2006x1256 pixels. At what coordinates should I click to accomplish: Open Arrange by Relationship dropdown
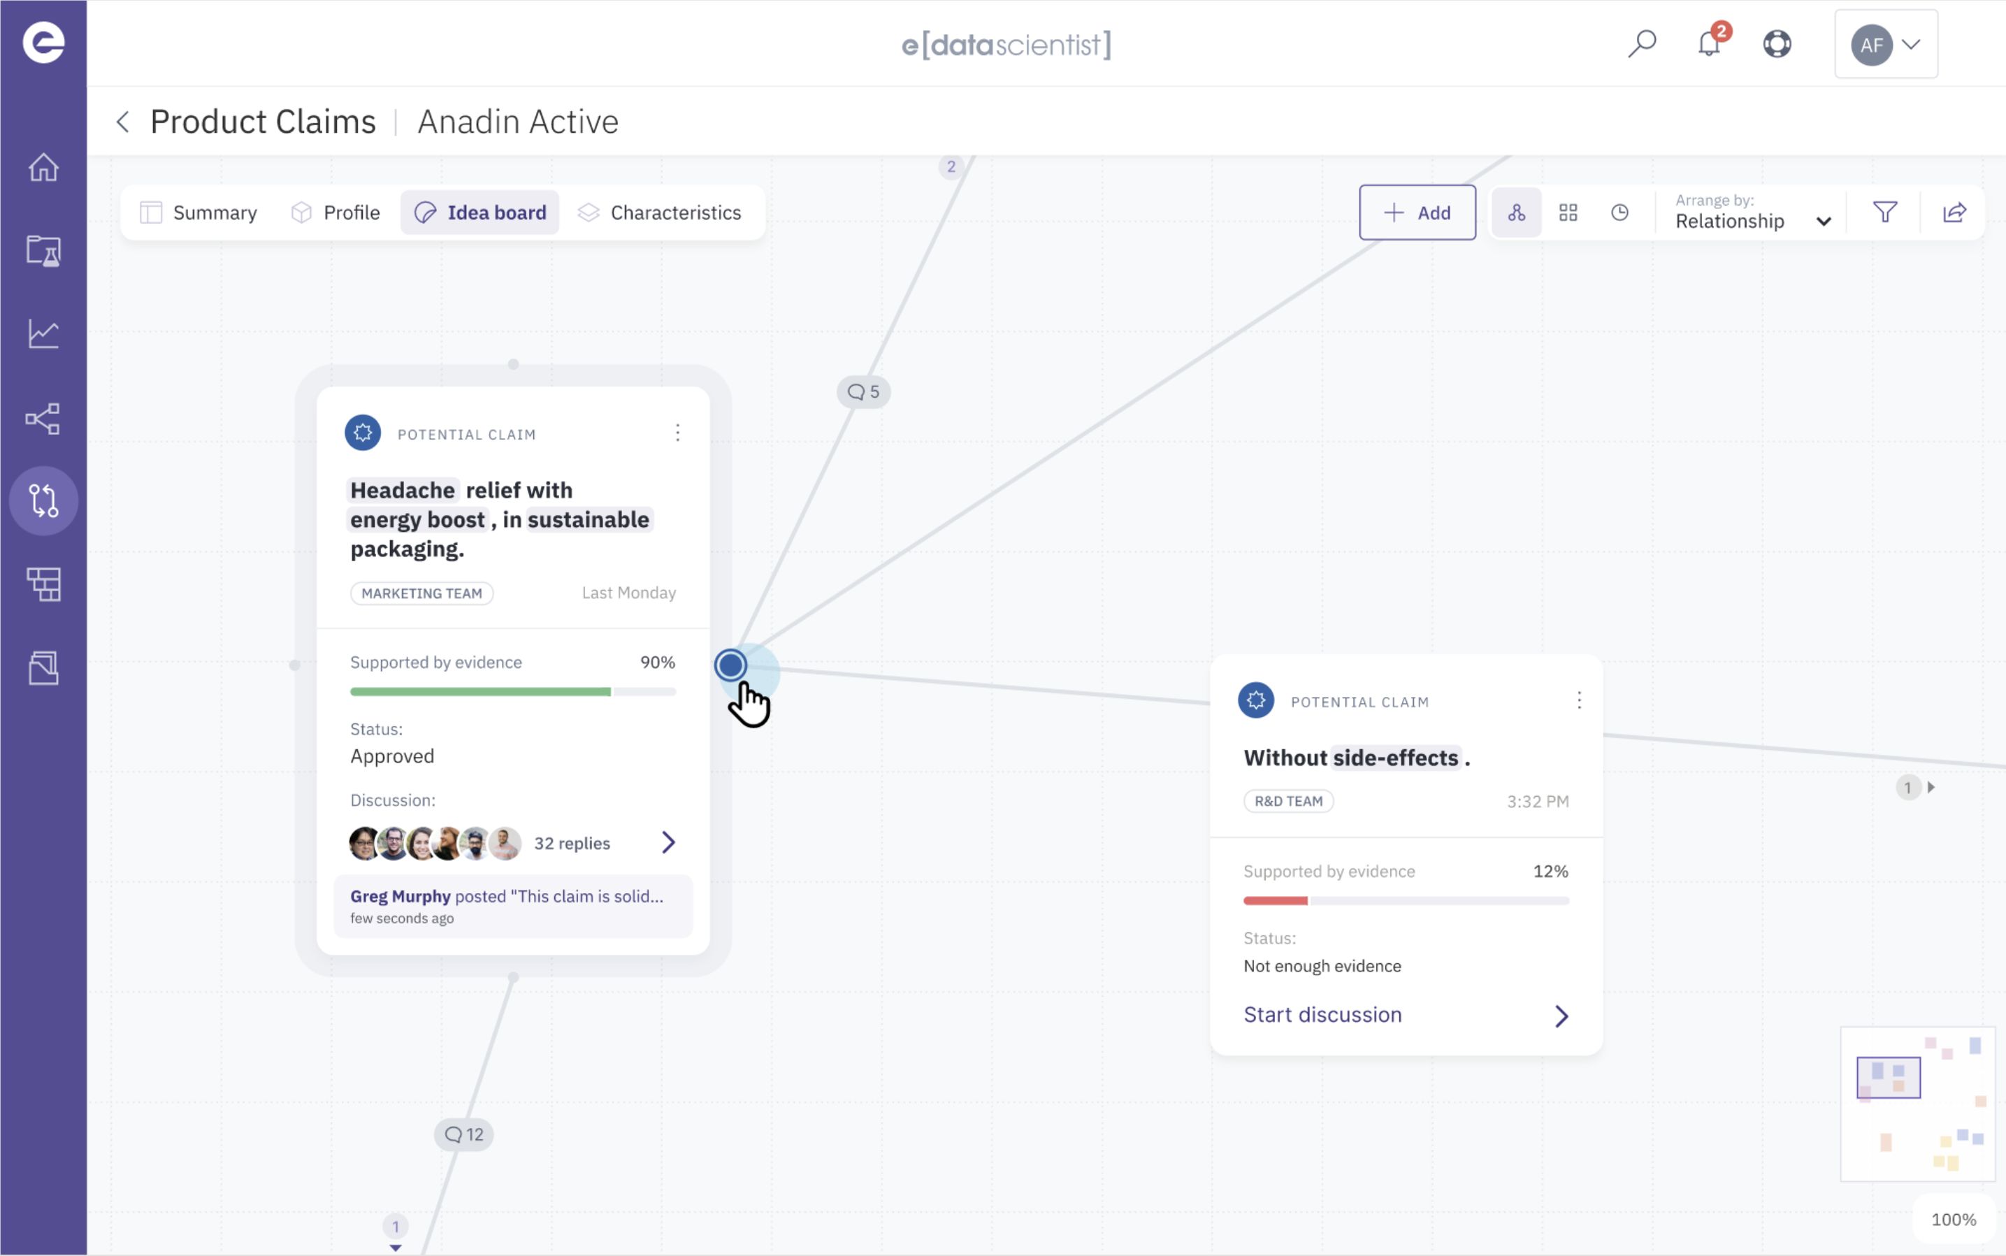(x=1753, y=212)
